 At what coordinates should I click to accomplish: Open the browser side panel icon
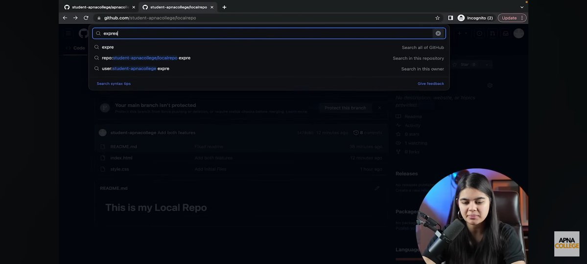click(x=450, y=18)
